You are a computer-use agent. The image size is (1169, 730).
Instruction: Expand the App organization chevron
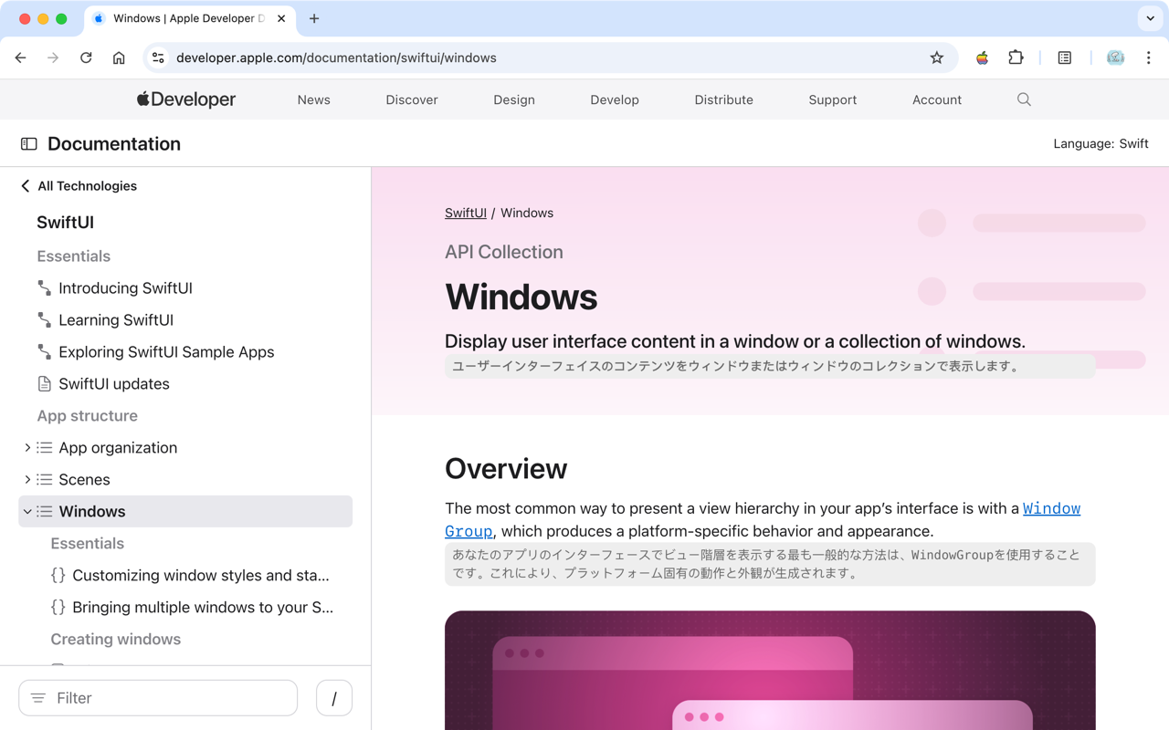tap(26, 448)
